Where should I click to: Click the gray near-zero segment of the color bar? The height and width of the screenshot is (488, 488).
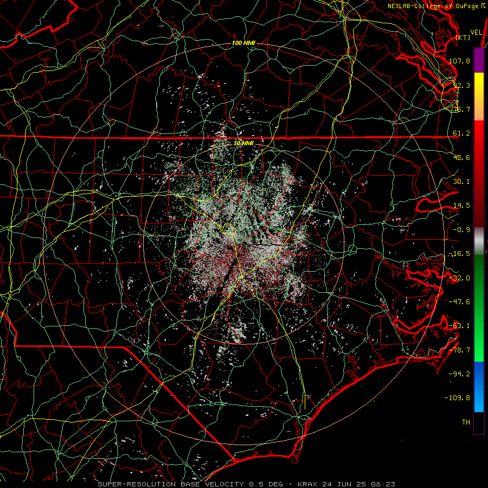pyautogui.click(x=479, y=241)
